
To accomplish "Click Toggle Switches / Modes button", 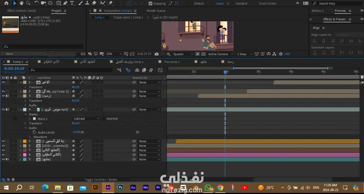I will tap(101, 180).
